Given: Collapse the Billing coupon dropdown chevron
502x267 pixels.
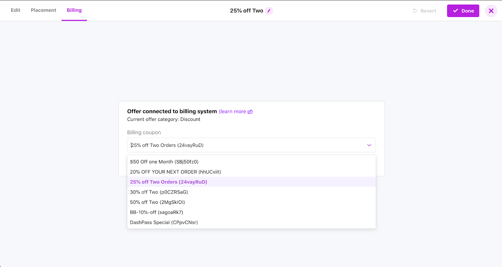Looking at the screenshot, I should (x=369, y=145).
